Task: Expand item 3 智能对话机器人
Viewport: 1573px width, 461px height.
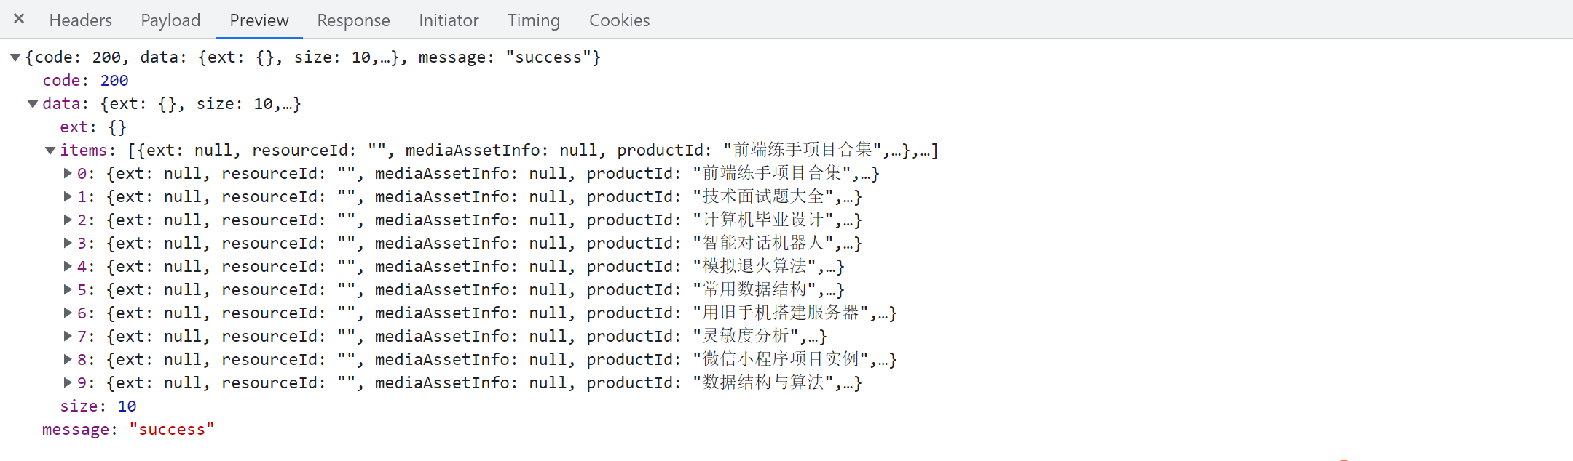Action: 68,243
